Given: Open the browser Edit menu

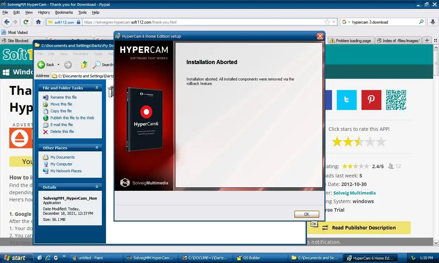Looking at the screenshot, I should 16,12.
